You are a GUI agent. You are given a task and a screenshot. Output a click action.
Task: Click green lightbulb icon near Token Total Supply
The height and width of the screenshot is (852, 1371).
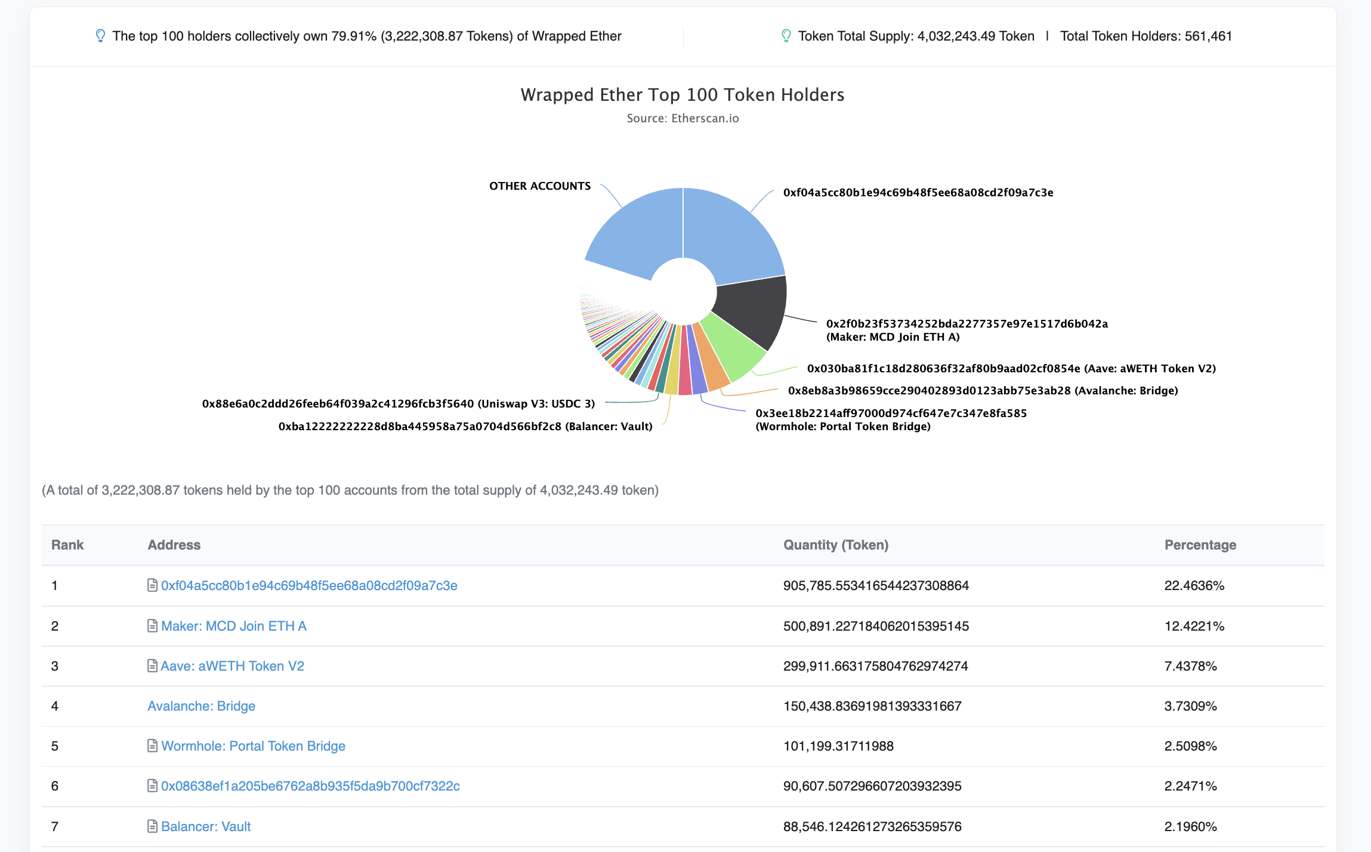pos(786,36)
